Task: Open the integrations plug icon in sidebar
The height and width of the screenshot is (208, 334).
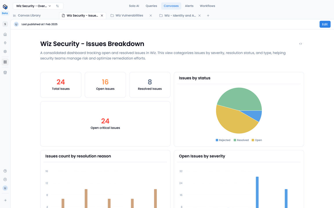Action: pos(5,43)
